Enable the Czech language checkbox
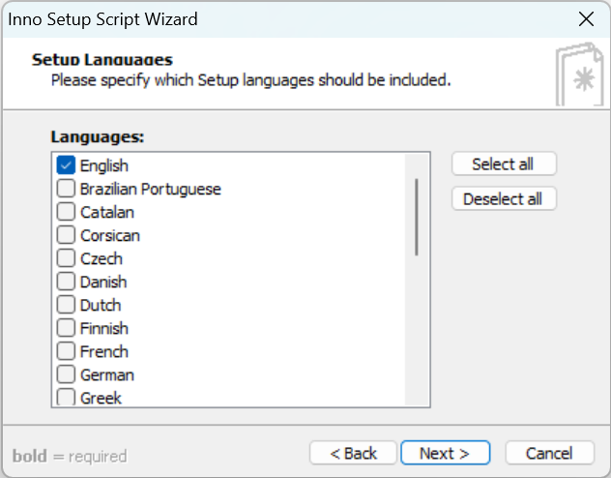 click(66, 258)
